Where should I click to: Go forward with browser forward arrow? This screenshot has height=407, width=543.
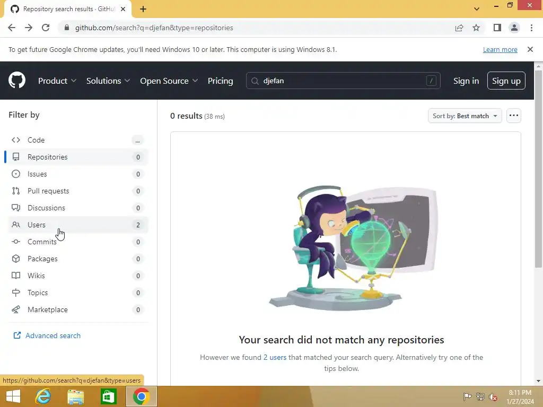(29, 28)
